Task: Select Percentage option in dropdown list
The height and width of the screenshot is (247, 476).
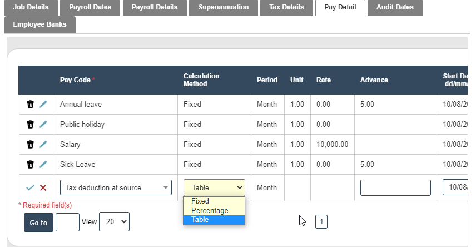Action: pyautogui.click(x=210, y=211)
